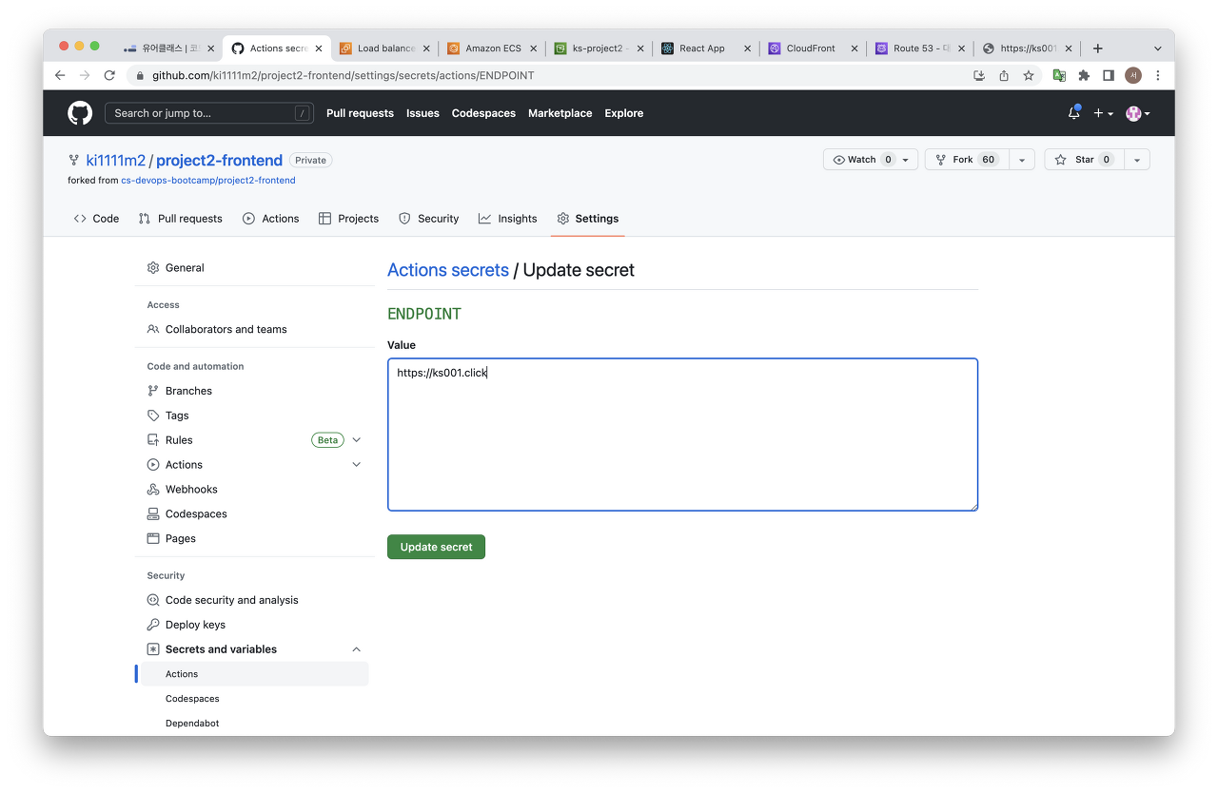Viewport: 1218px width, 793px height.
Task: Open the ki1111m2 owner link
Action: coord(116,160)
